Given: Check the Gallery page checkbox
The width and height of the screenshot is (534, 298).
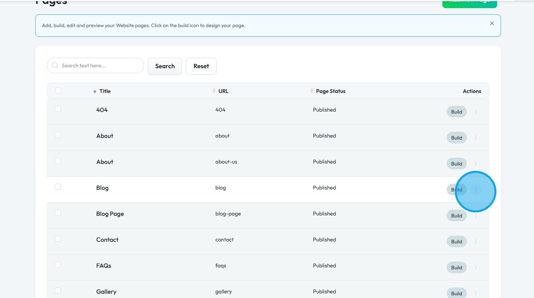Looking at the screenshot, I should (x=58, y=291).
